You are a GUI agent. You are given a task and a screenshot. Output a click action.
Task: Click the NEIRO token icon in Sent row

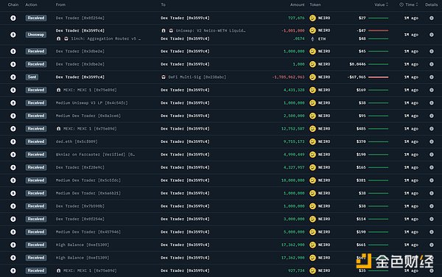[312, 77]
